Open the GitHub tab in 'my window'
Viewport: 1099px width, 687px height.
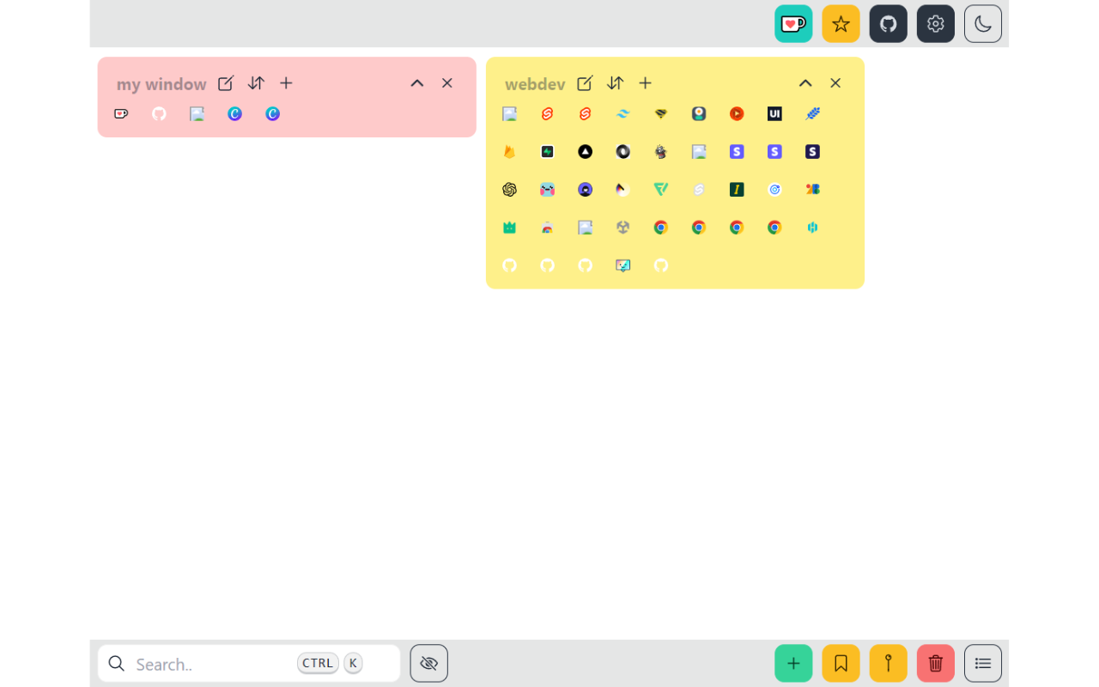click(x=159, y=113)
